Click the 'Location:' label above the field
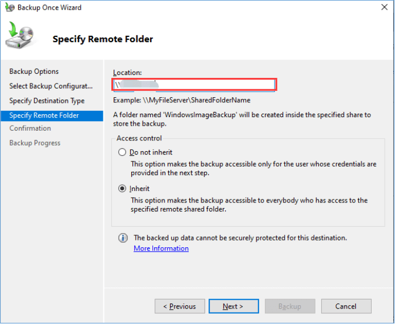The height and width of the screenshot is (324, 395). pos(127,72)
